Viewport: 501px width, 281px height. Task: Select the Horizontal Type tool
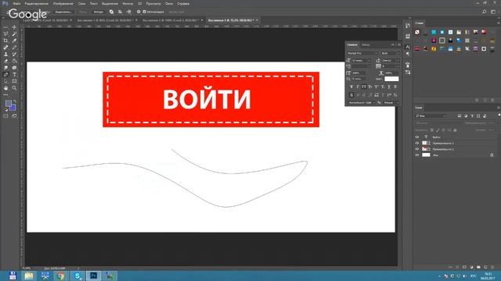[x=14, y=75]
